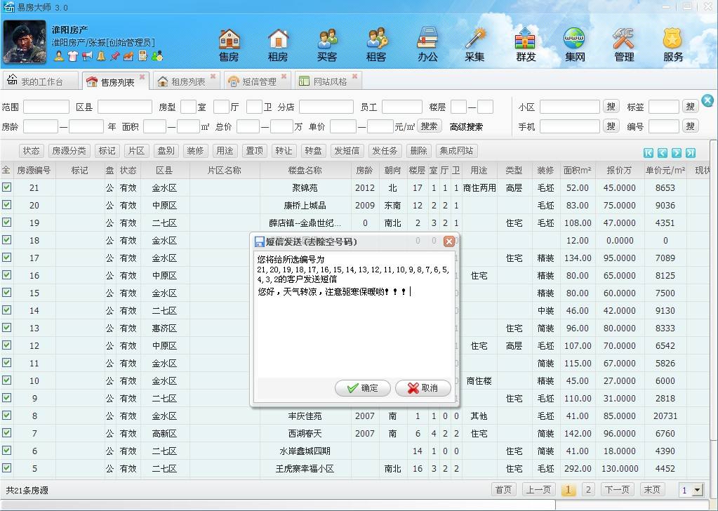Click the 买客 buyers module icon
Image resolution: width=718 pixels, height=511 pixels.
click(x=328, y=42)
